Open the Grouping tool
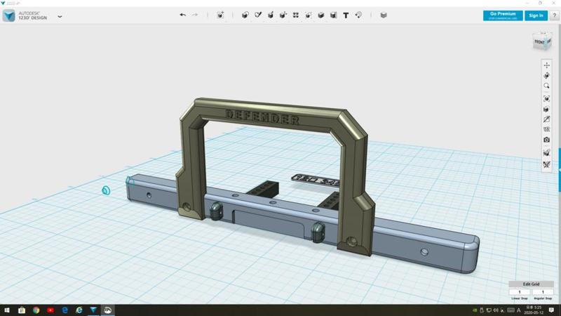561x316 pixels. click(x=308, y=15)
